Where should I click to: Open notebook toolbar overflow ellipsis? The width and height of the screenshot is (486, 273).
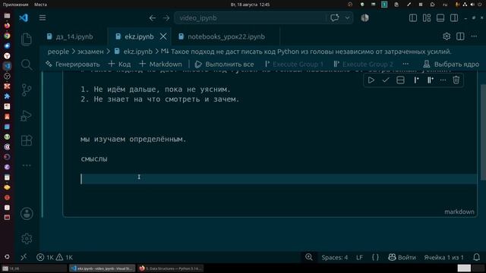pyautogui.click(x=406, y=64)
